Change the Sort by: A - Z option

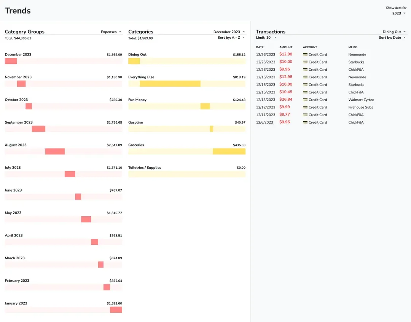coord(231,38)
